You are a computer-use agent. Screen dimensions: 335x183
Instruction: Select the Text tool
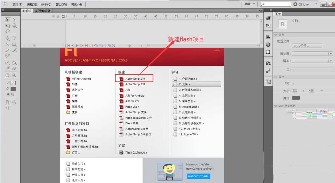[x=14, y=38]
